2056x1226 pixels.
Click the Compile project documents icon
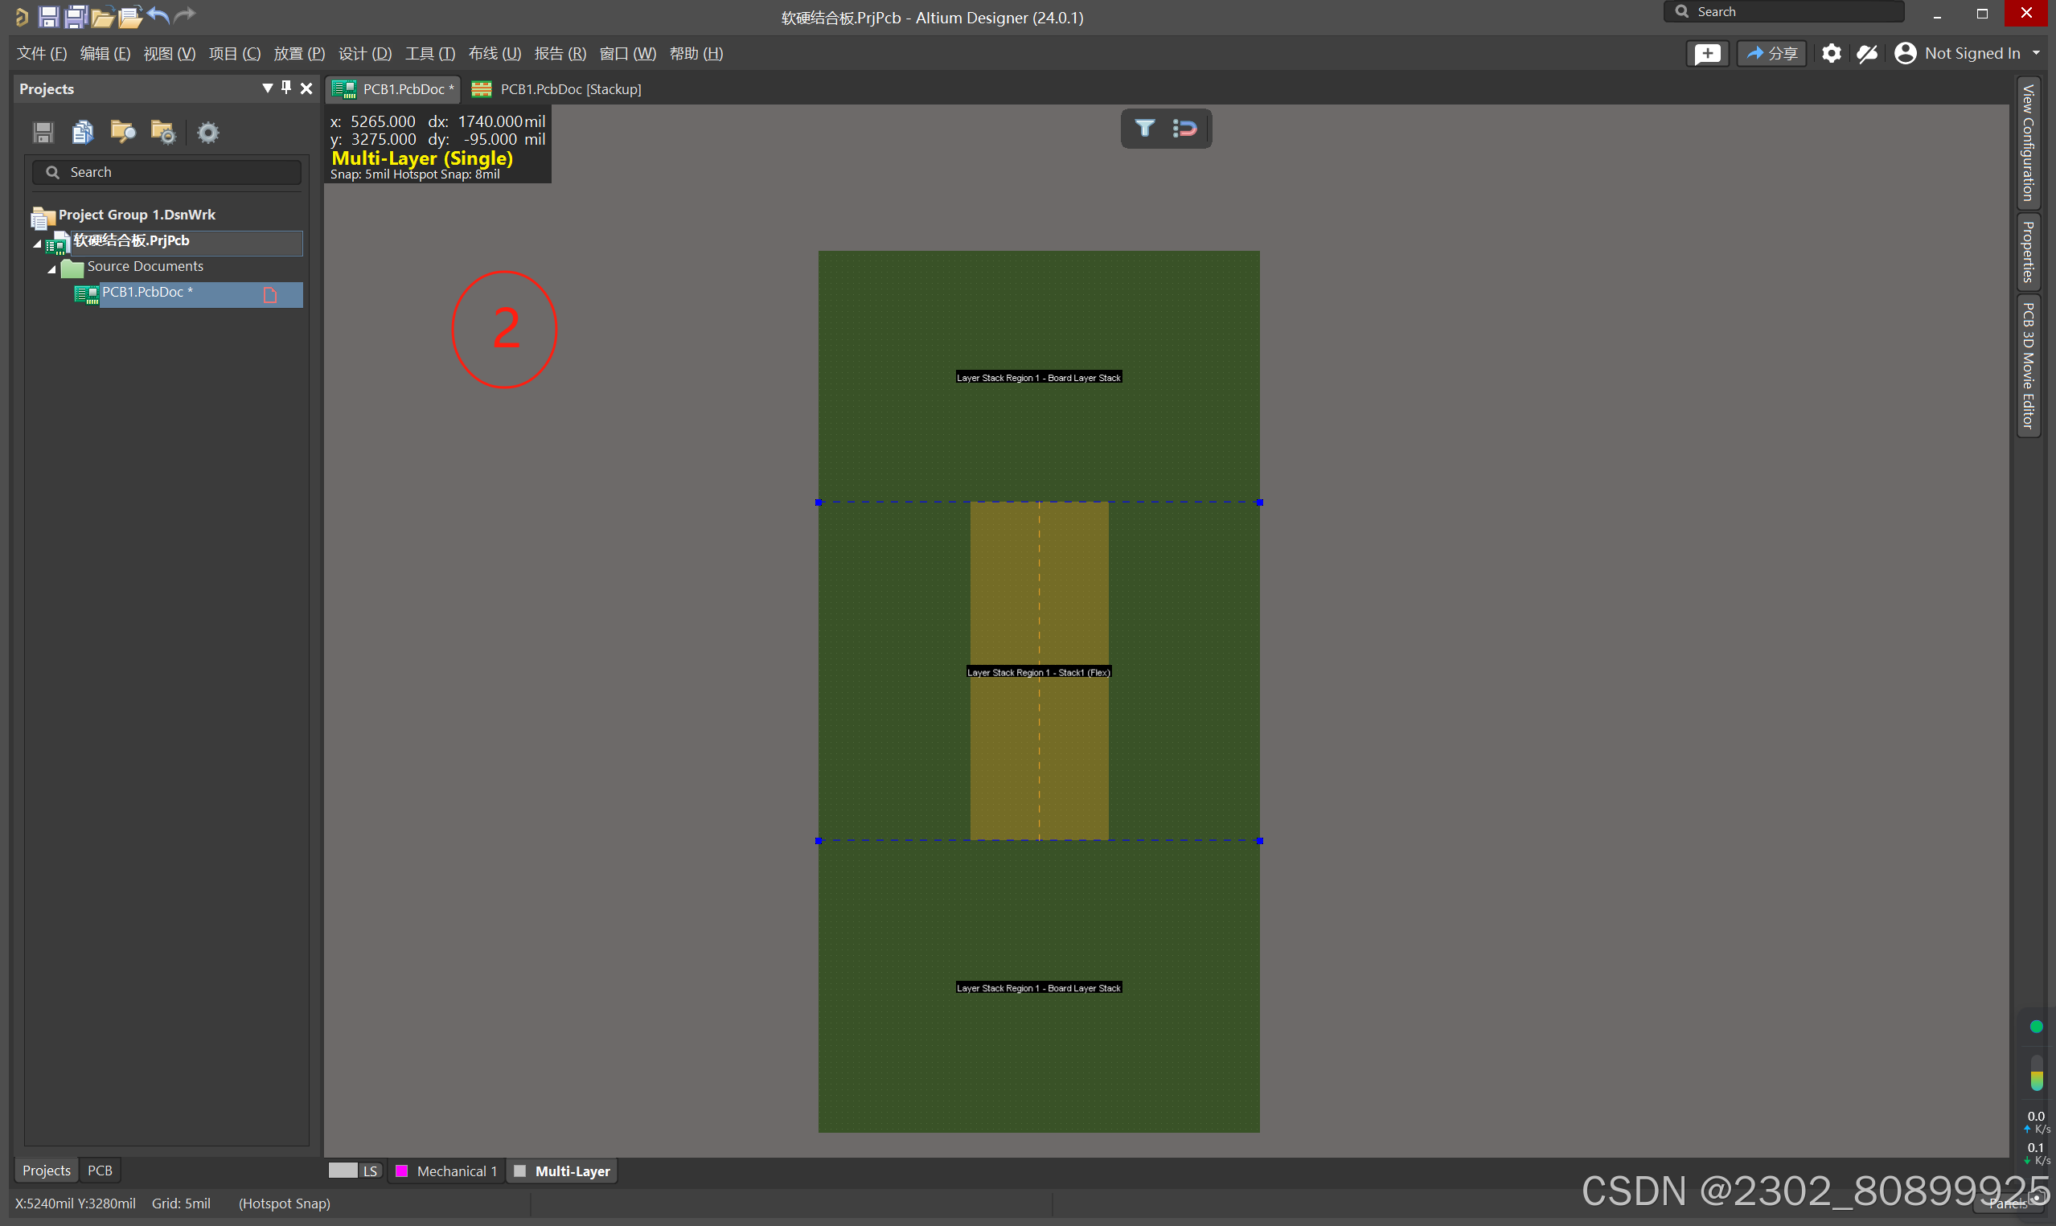83,132
